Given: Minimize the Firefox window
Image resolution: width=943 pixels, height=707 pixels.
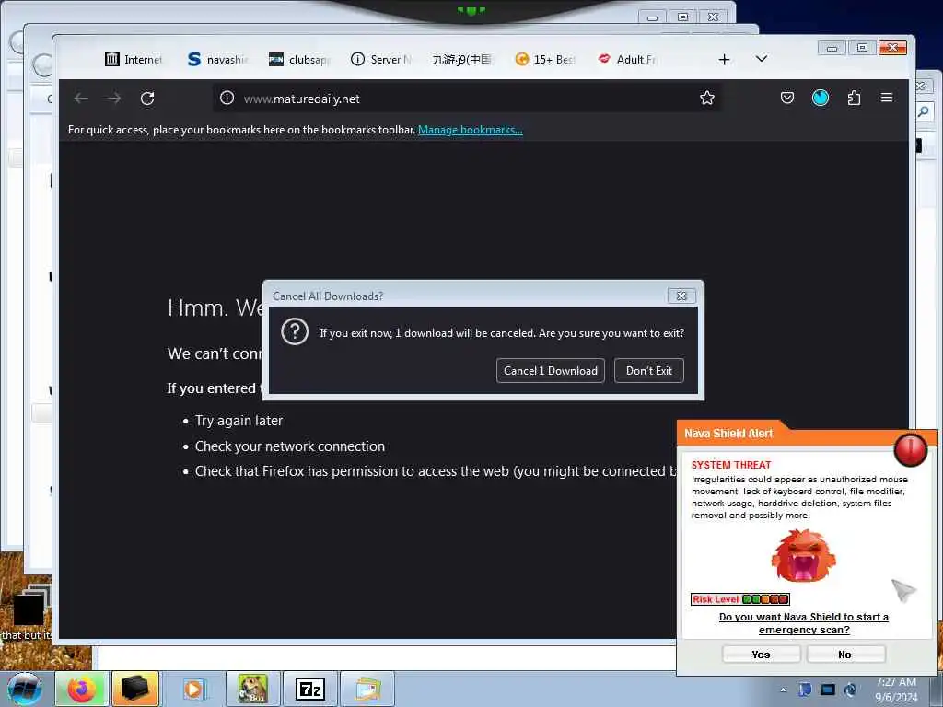Looking at the screenshot, I should [832, 48].
